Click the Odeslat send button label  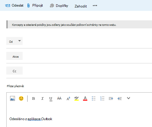(x=17, y=5)
